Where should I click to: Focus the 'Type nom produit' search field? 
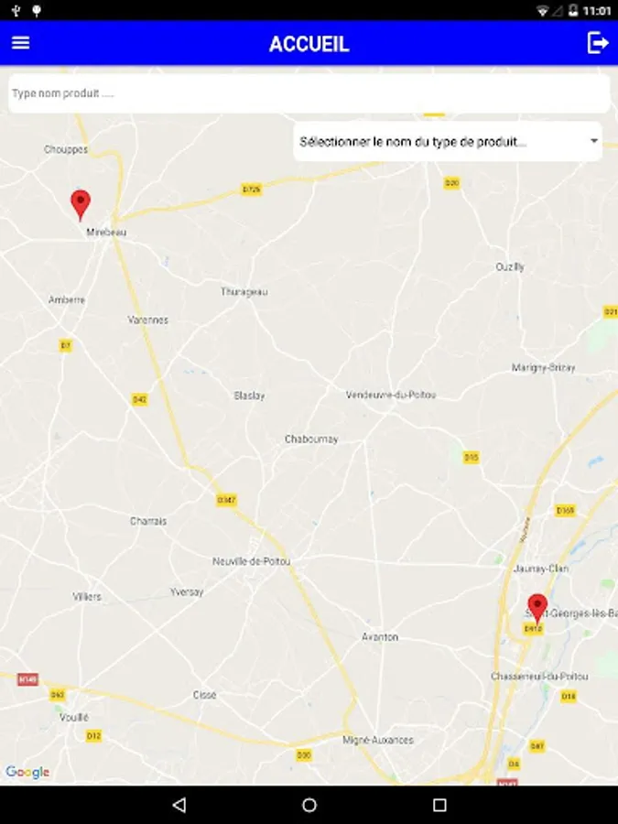click(x=309, y=93)
